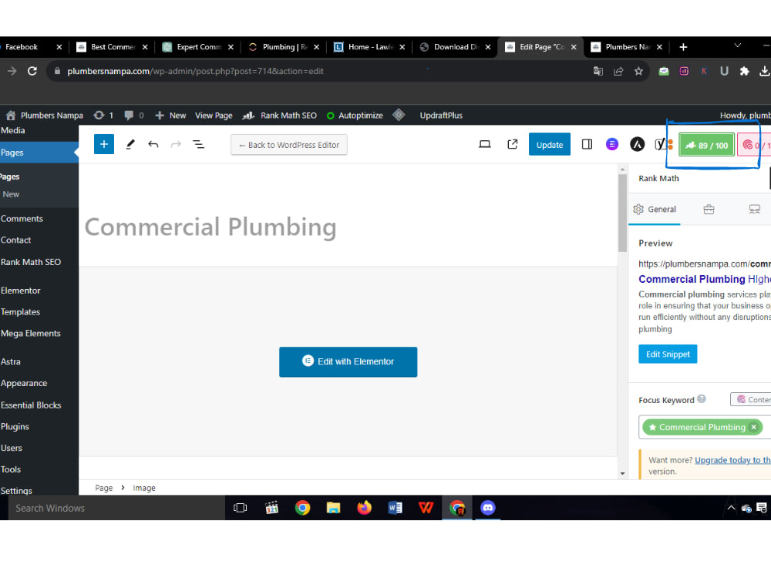Open Autoptimize admin bar item
The height and width of the screenshot is (578, 771).
click(355, 116)
